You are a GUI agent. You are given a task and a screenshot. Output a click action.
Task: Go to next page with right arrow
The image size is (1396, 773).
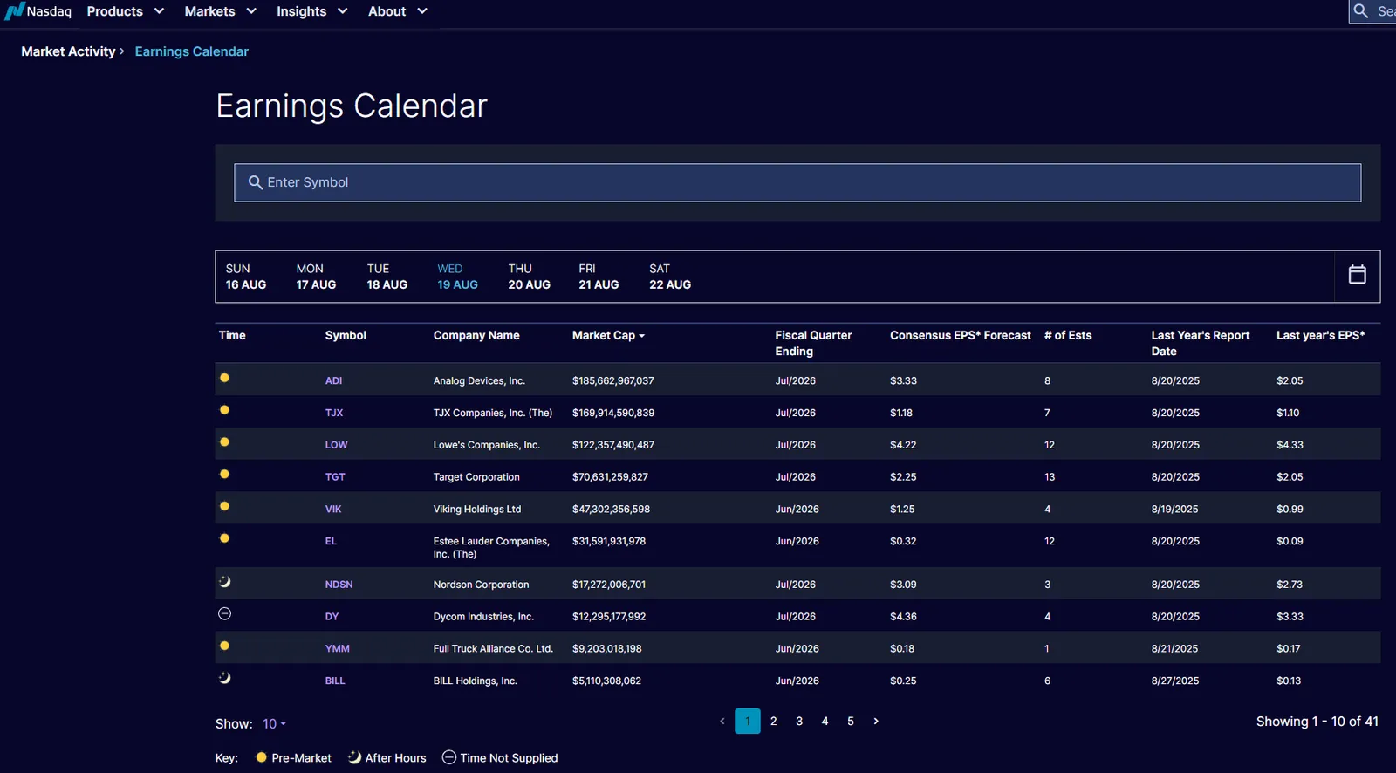click(x=876, y=722)
